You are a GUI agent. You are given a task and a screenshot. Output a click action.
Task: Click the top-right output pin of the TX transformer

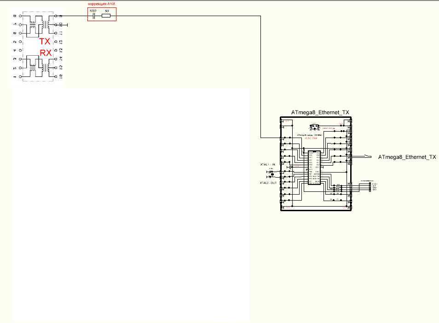point(56,16)
